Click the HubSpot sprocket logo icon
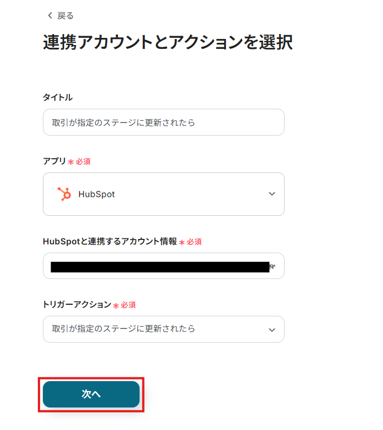 click(64, 194)
